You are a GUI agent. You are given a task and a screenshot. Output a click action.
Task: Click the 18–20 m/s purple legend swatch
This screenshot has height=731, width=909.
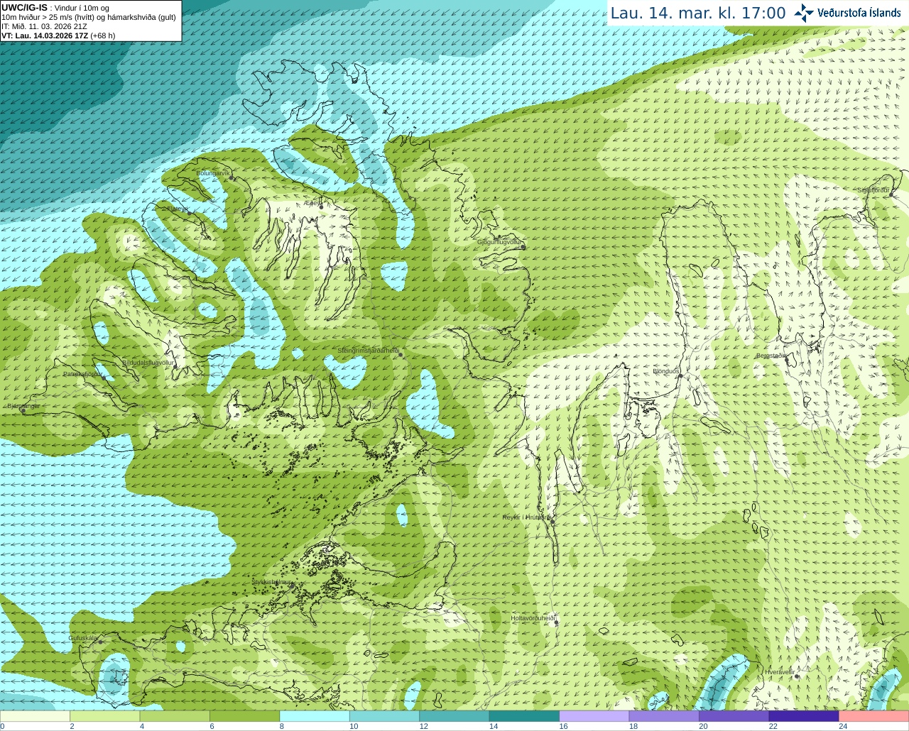[664, 716]
